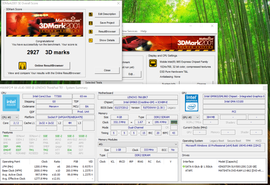The width and height of the screenshot is (270, 185).
Task: Click Edit button in 3DMark main window
Action: tap(132, 74)
